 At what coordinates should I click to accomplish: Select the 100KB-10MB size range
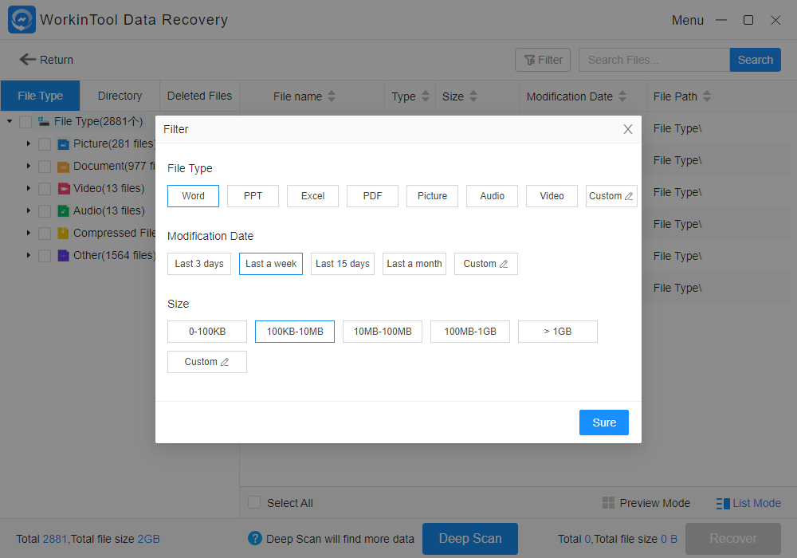pyautogui.click(x=295, y=332)
